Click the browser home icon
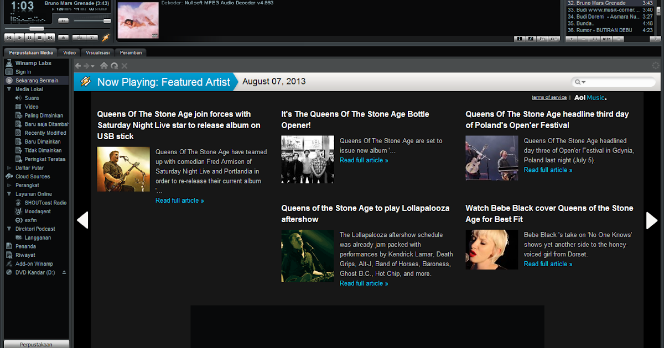This screenshot has height=348, width=664. [103, 66]
